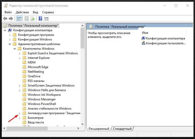
Task: Click the user icon beside Конфигурация пользователя
Action: tap(143, 43)
